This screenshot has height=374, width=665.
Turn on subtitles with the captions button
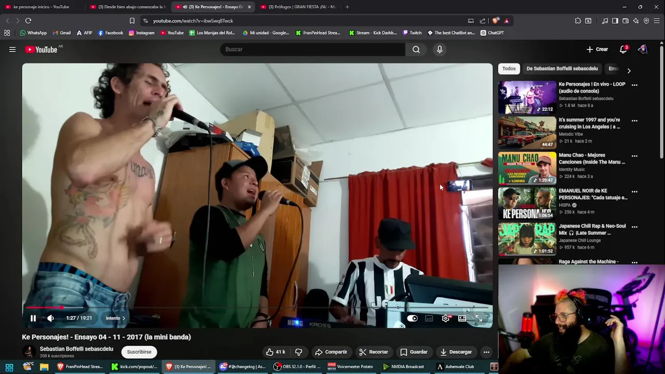[x=429, y=318]
